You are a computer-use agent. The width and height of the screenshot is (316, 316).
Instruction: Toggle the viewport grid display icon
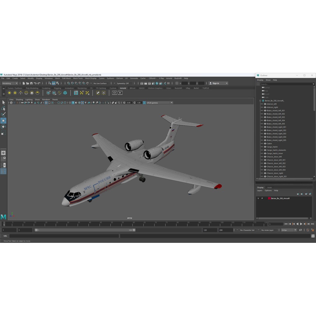pyautogui.click(x=46, y=103)
